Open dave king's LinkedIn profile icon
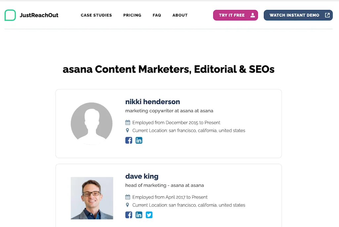This screenshot has height=227, width=339. 139,215
